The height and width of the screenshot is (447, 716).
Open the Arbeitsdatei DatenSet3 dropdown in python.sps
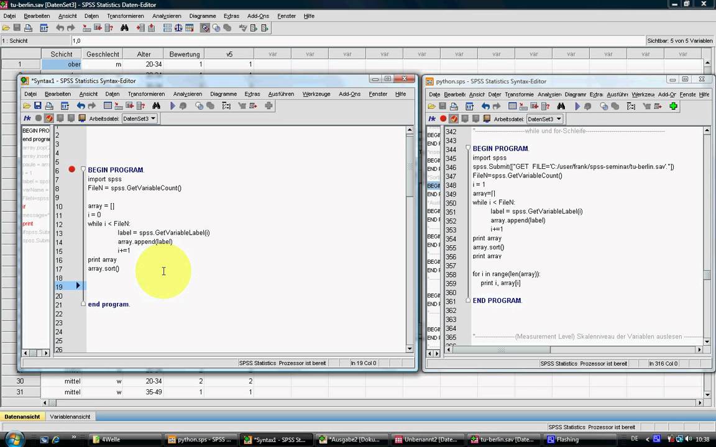[544, 119]
